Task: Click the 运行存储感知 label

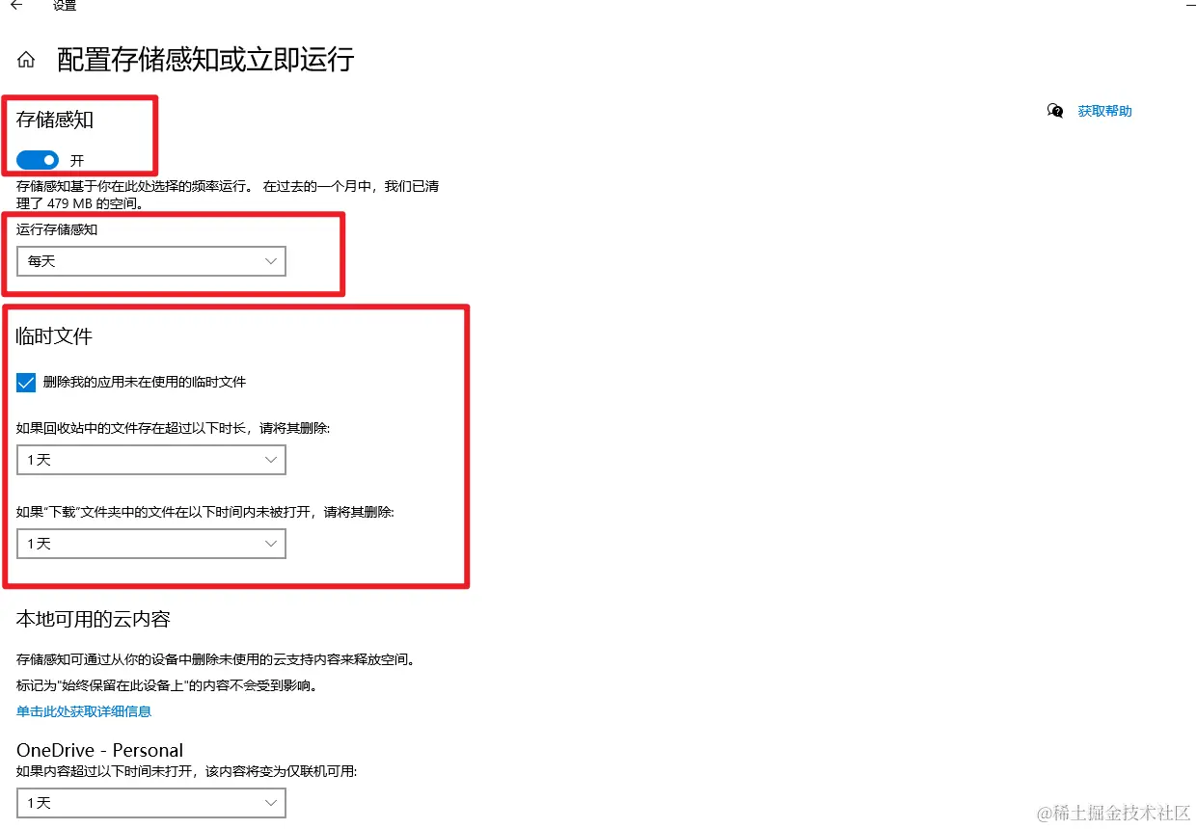Action: click(57, 229)
